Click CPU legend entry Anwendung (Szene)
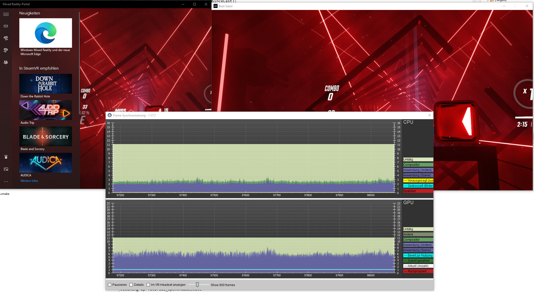 tap(418, 175)
